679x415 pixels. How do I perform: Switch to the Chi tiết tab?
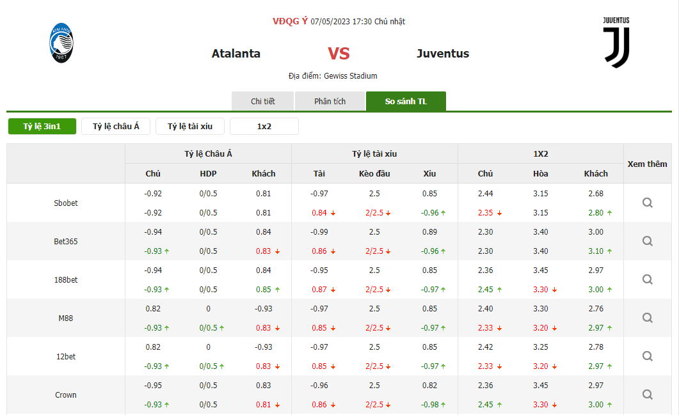tap(263, 101)
